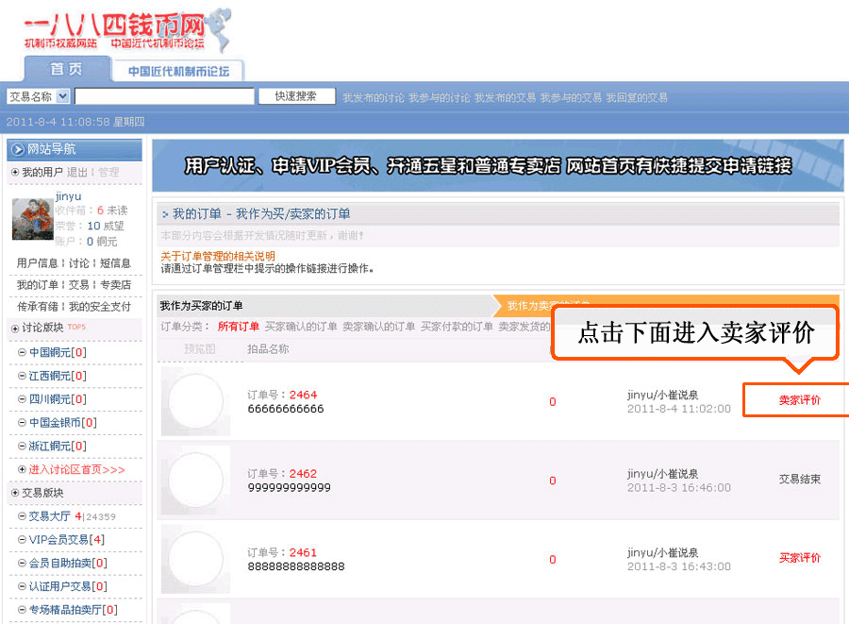
Task: Click preview thumbnail for order 2461
Action: click(x=195, y=558)
